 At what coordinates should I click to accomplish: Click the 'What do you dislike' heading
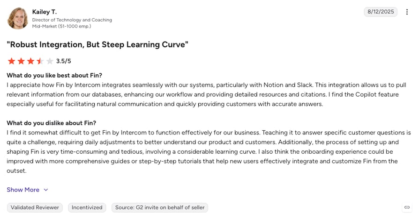(51, 123)
